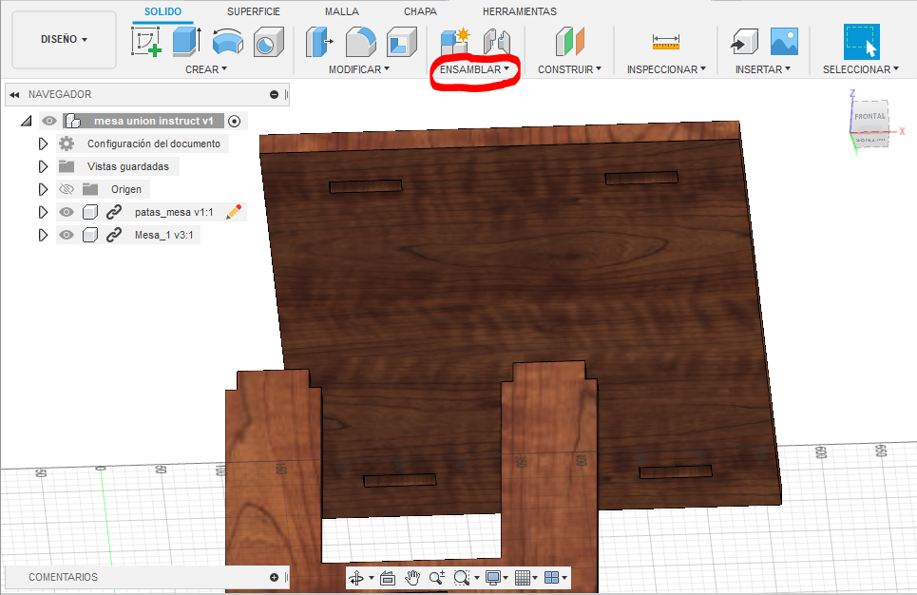
Task: Open the Display Settings monitor icon
Action: [493, 578]
